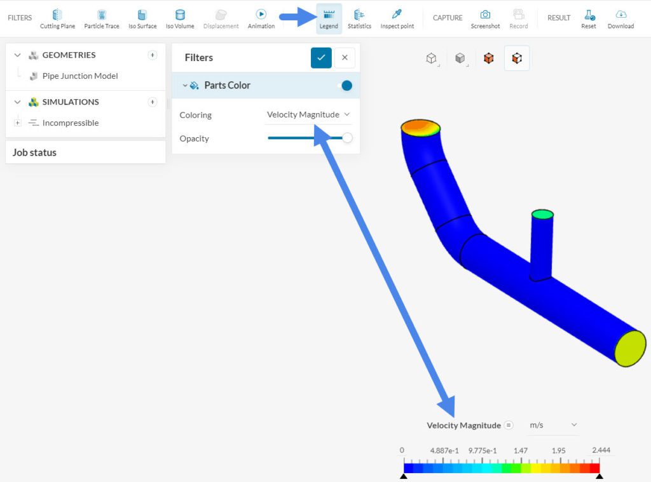Click the Reset view button
Viewport: 651px width, 482px height.
(588, 17)
